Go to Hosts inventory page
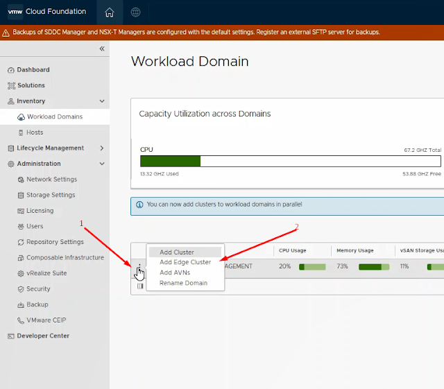This screenshot has height=389, width=444. pyautogui.click(x=35, y=132)
